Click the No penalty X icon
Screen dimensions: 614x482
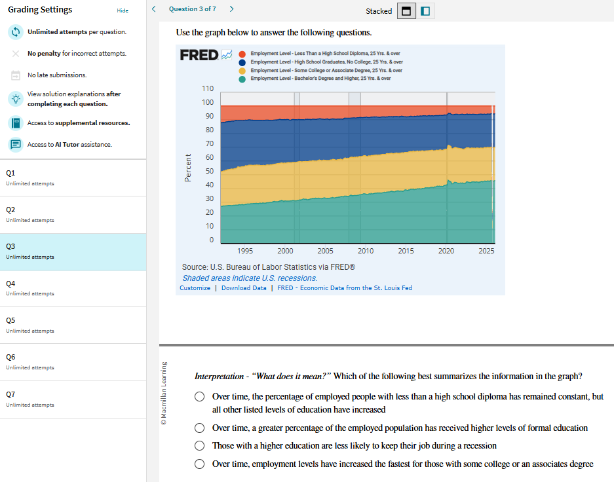(16, 54)
